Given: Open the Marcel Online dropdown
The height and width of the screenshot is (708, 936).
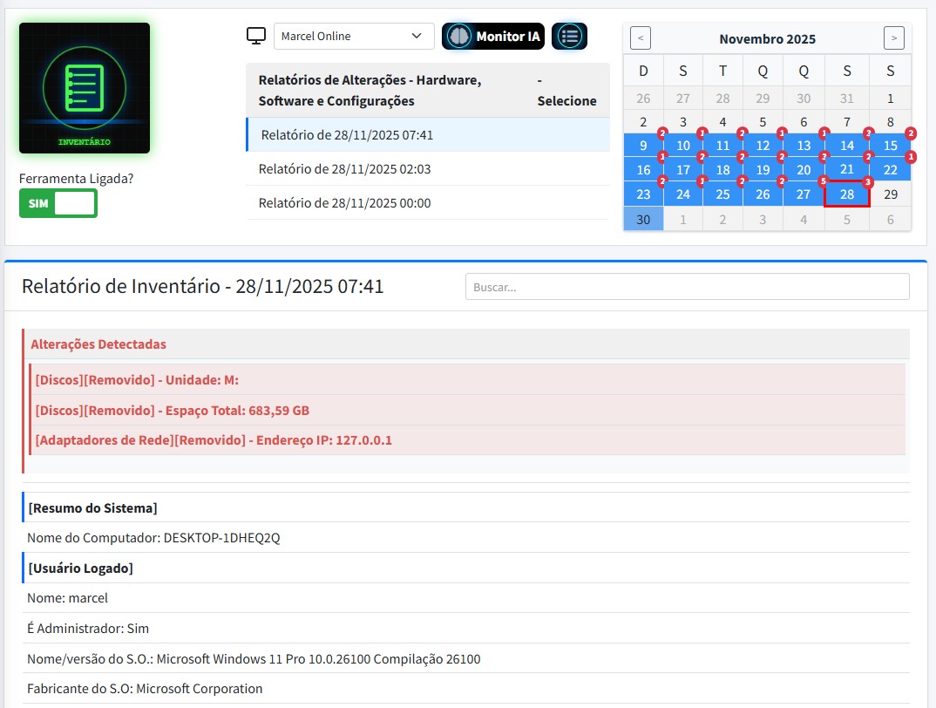Looking at the screenshot, I should tap(354, 37).
